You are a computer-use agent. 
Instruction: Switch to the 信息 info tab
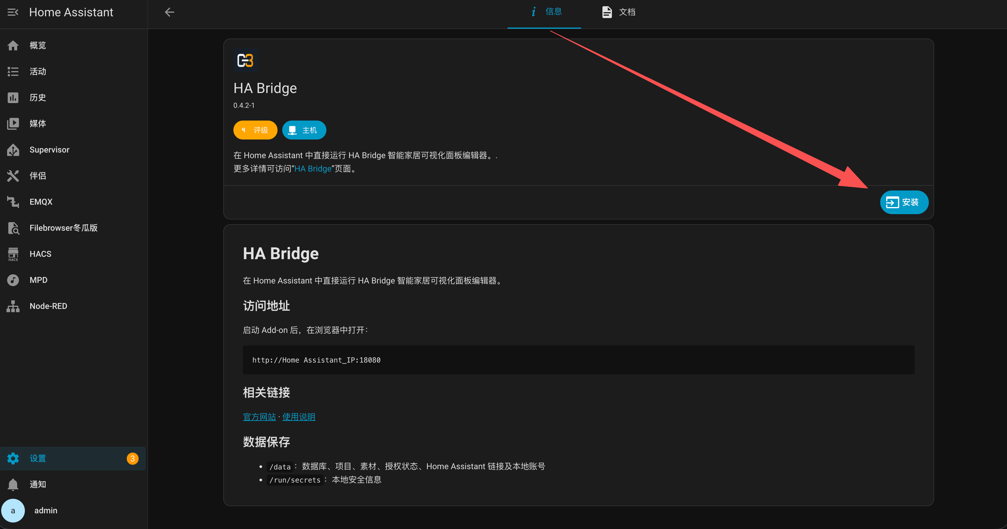coord(544,12)
